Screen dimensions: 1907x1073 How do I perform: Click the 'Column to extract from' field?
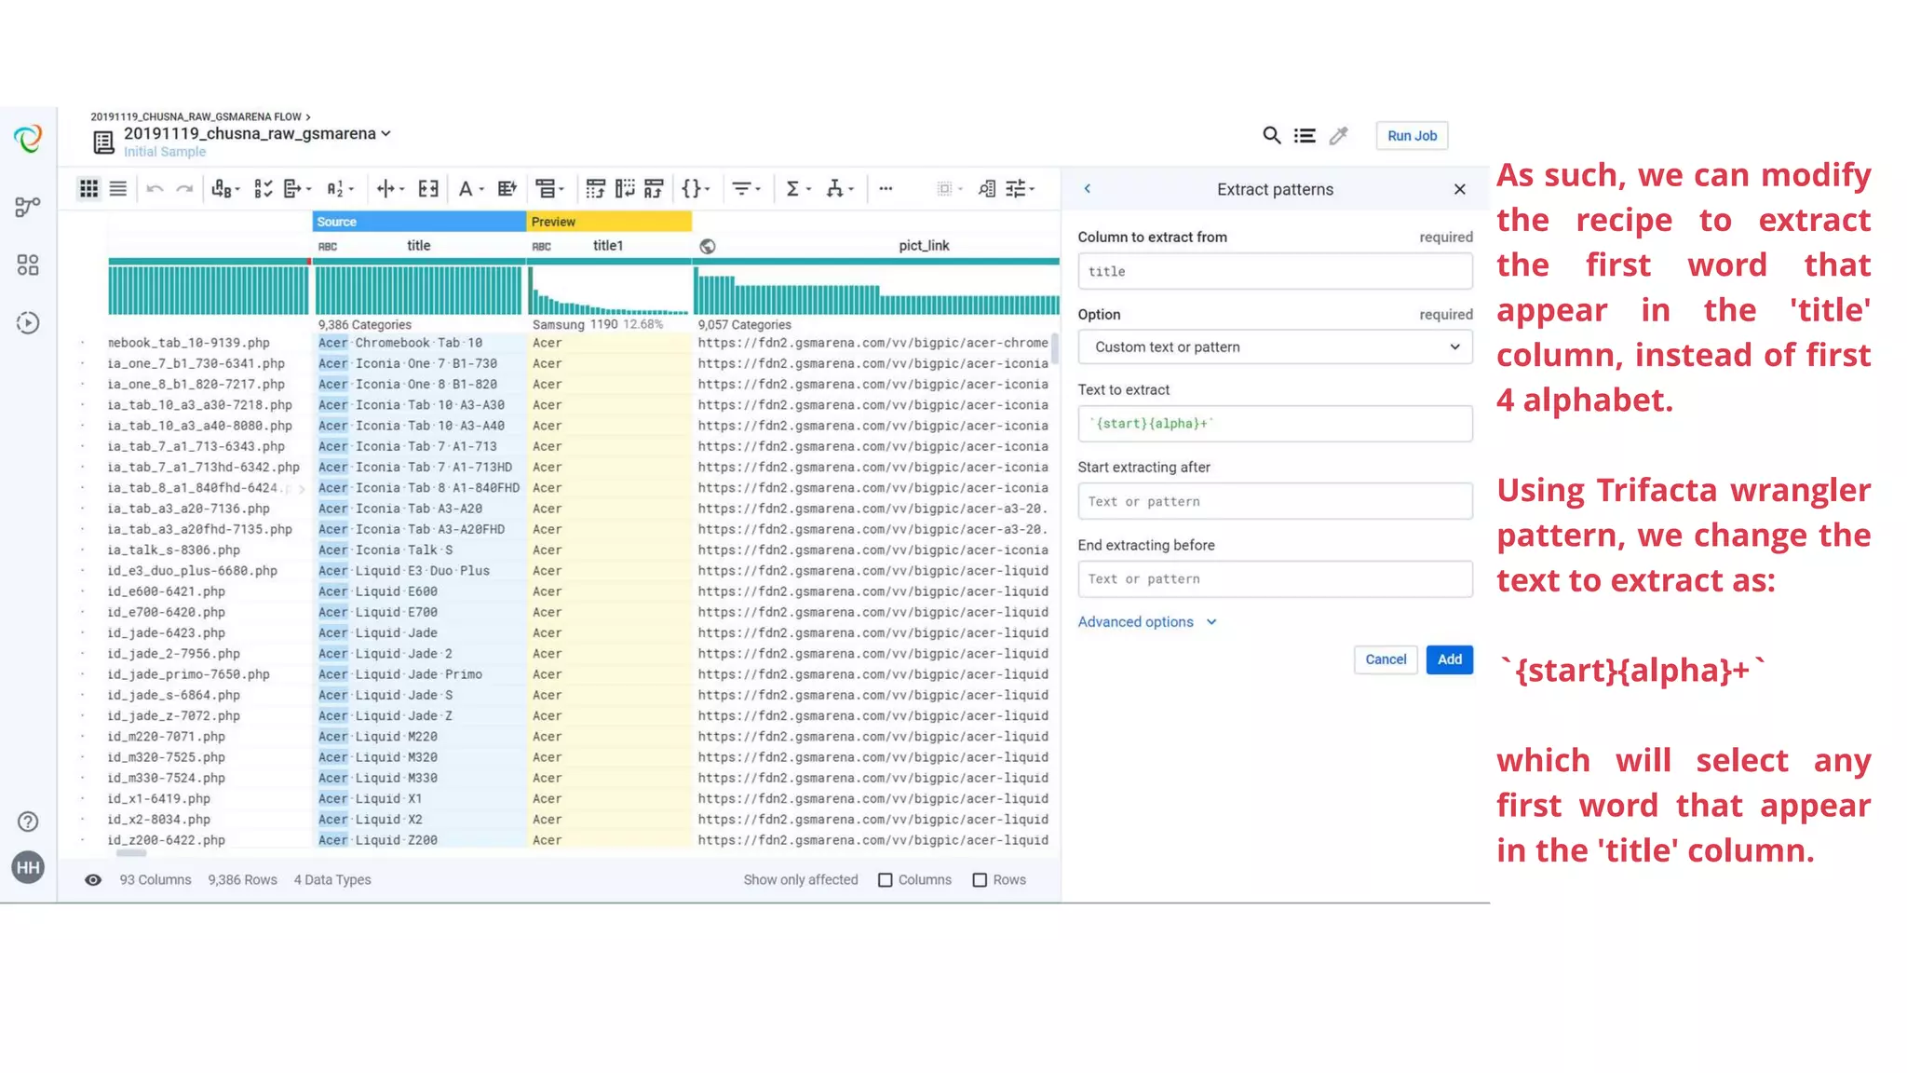[1275, 271]
